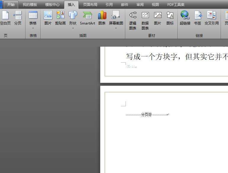Insert a chart (图表)
This screenshot has height=173, width=228.
102,18
